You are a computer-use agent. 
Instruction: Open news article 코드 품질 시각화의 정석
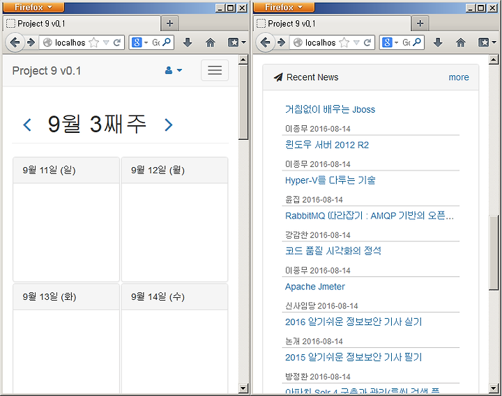333,251
